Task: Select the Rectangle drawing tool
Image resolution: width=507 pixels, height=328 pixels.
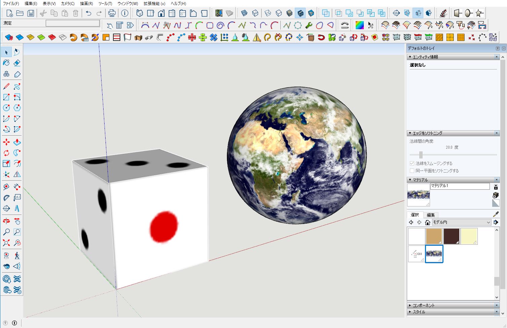Action: [6, 97]
